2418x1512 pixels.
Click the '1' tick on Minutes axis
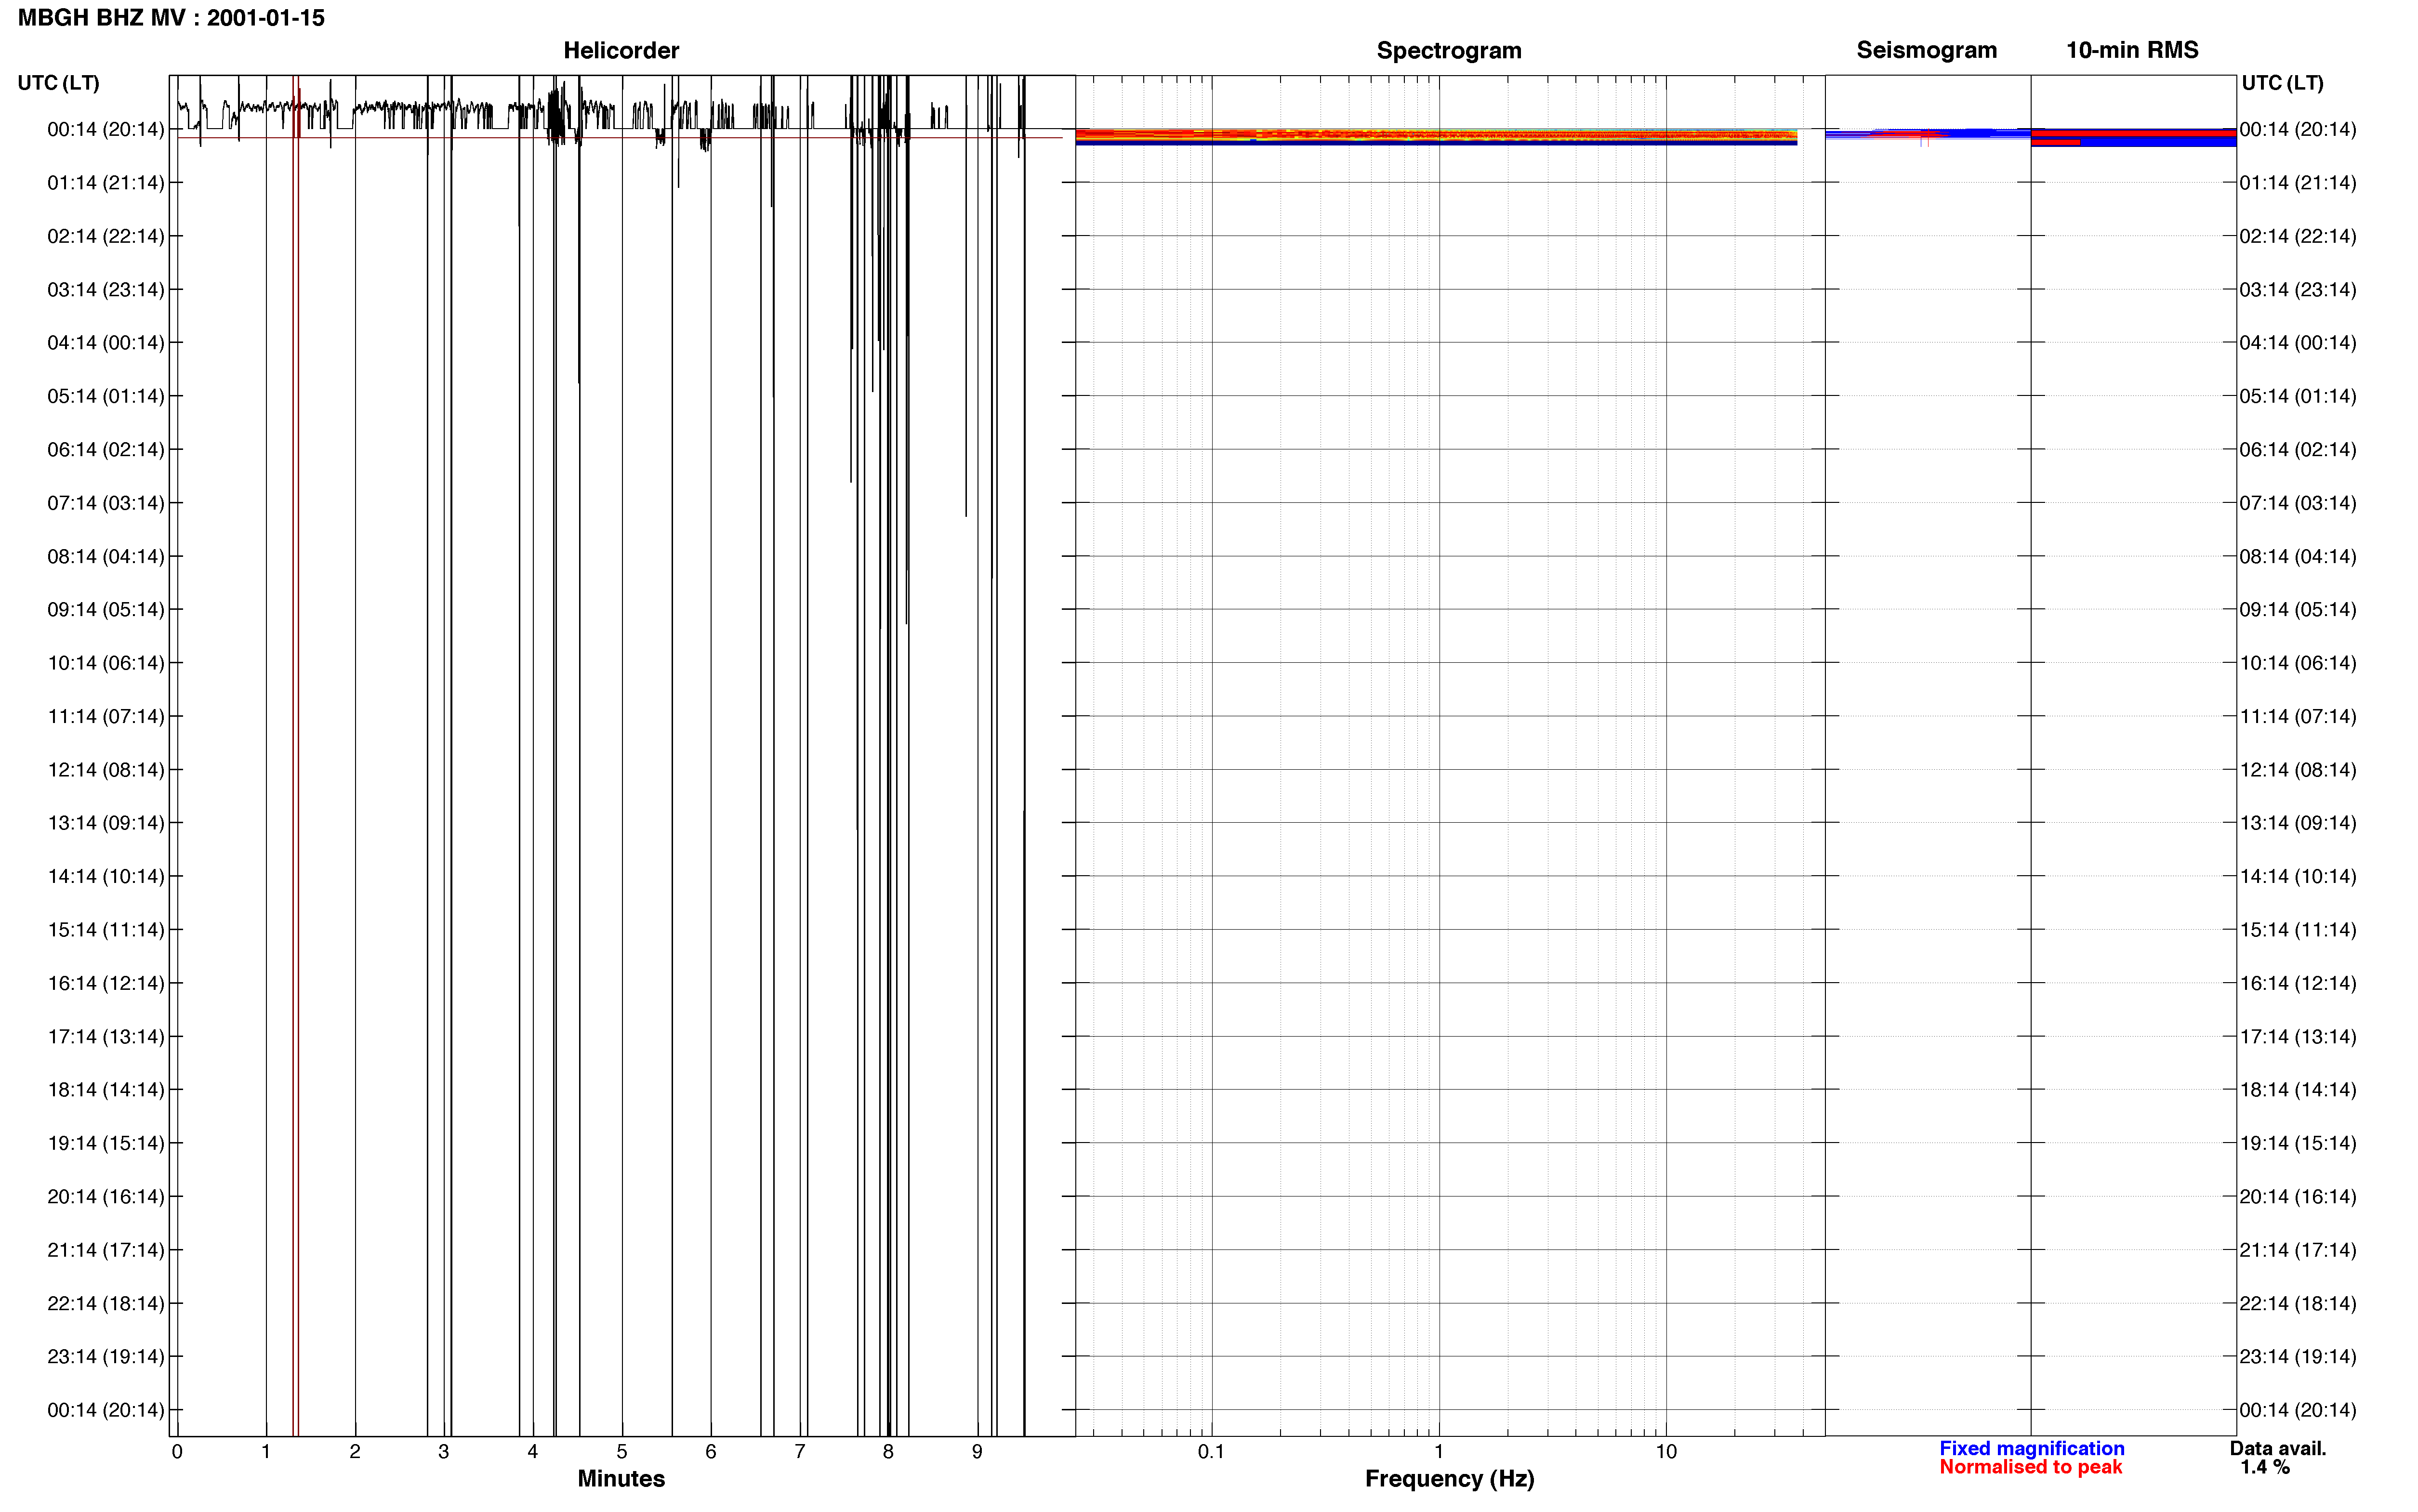pos(266,1452)
